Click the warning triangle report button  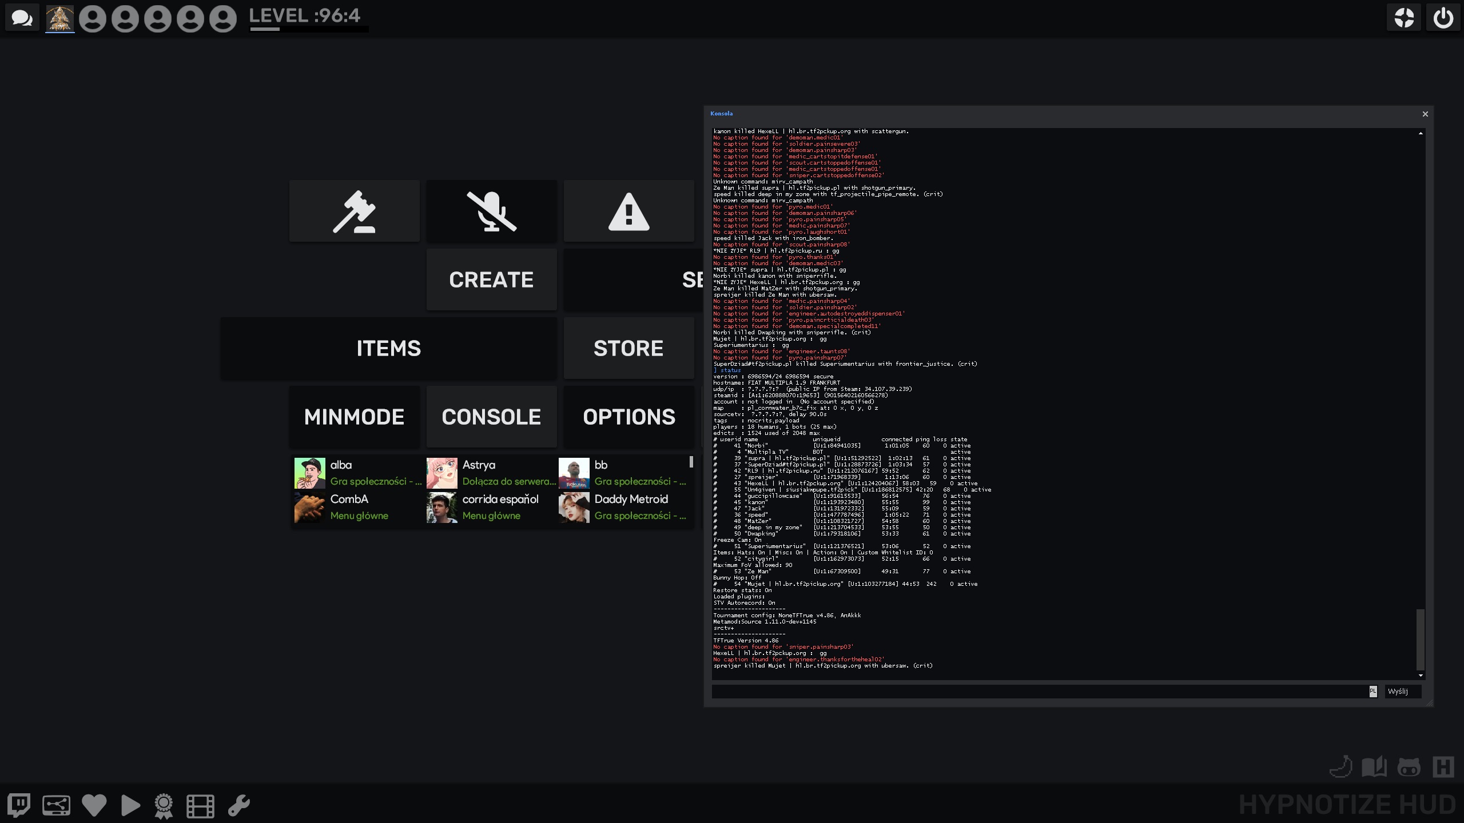click(x=628, y=211)
